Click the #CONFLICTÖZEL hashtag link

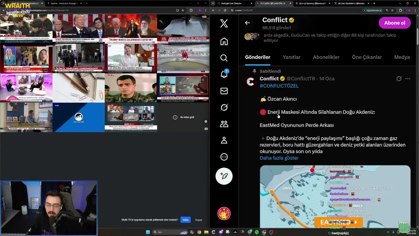tap(279, 86)
